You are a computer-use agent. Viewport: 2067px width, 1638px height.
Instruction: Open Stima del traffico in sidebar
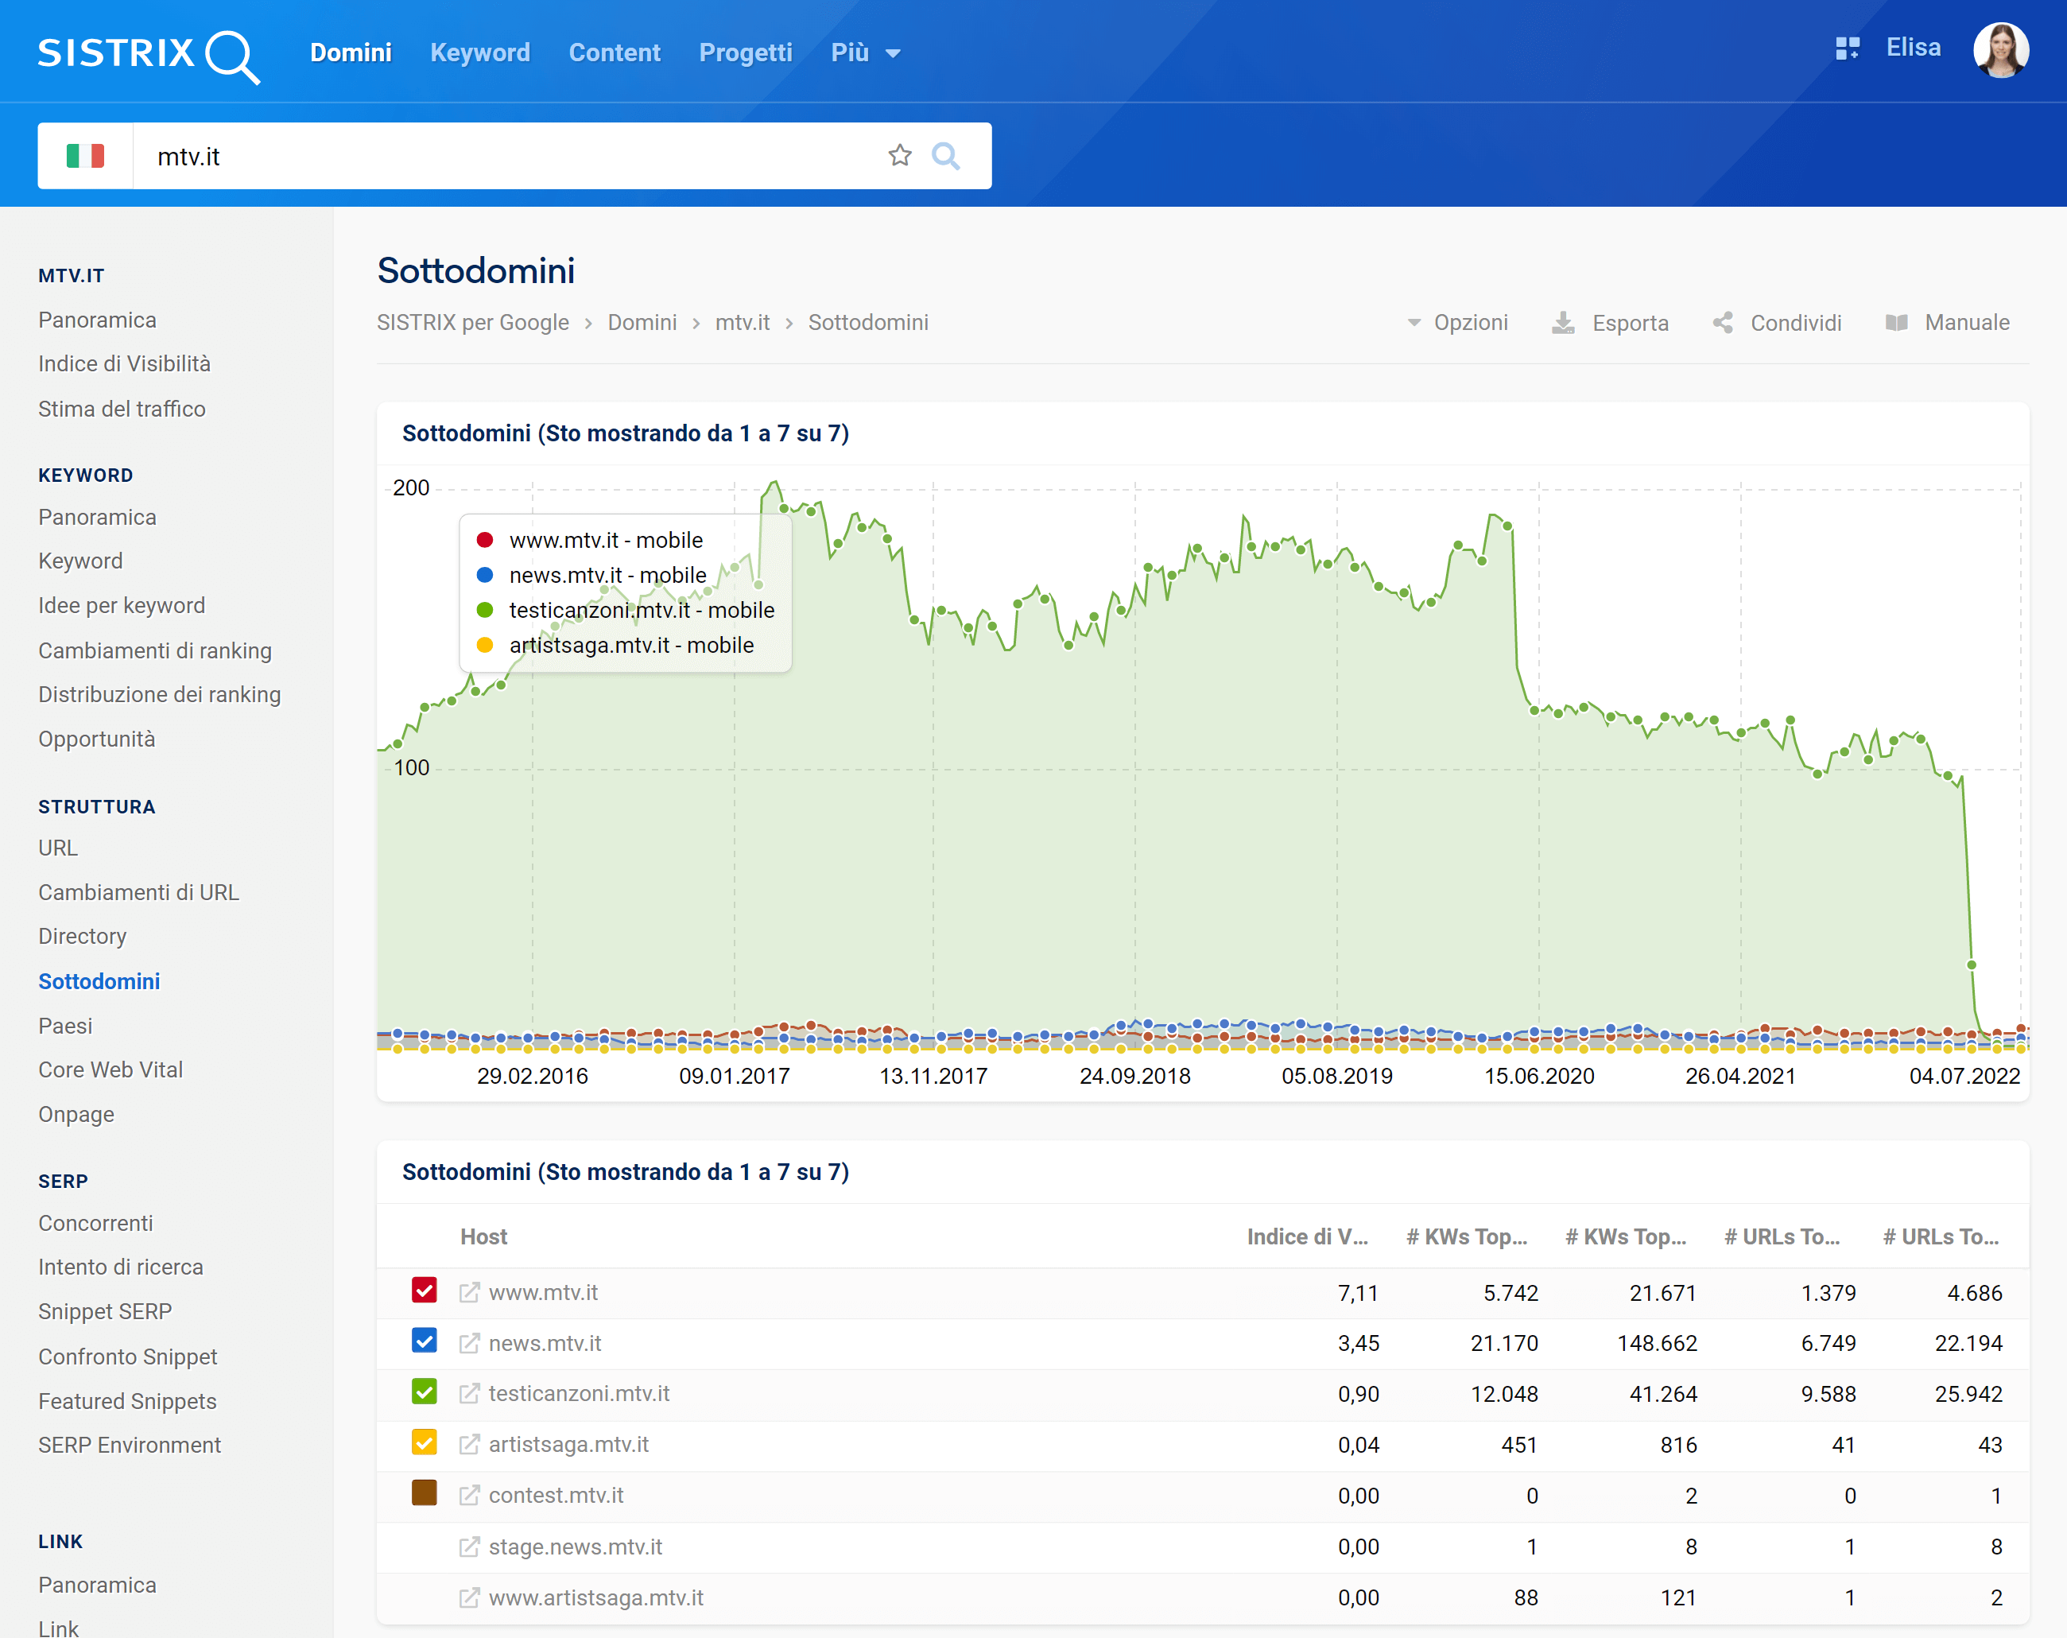(122, 409)
